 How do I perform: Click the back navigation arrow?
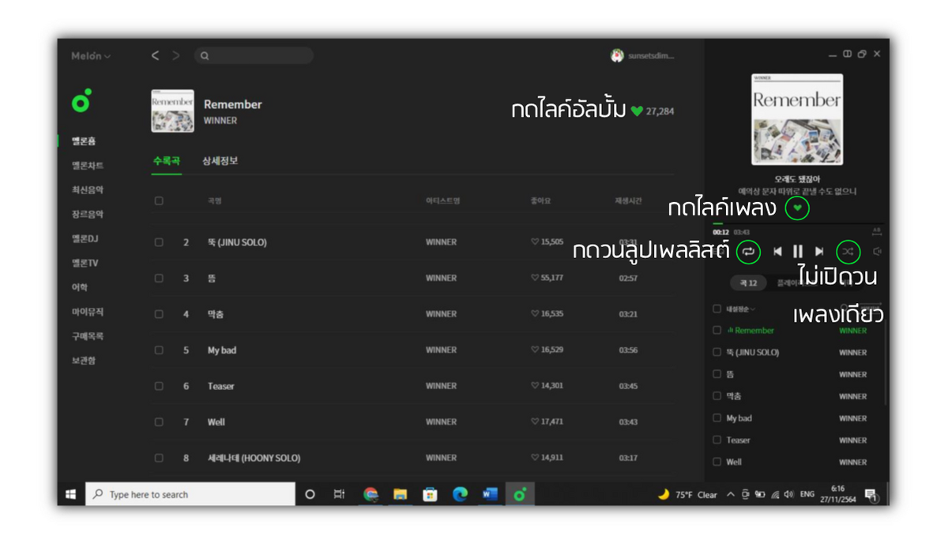[155, 56]
